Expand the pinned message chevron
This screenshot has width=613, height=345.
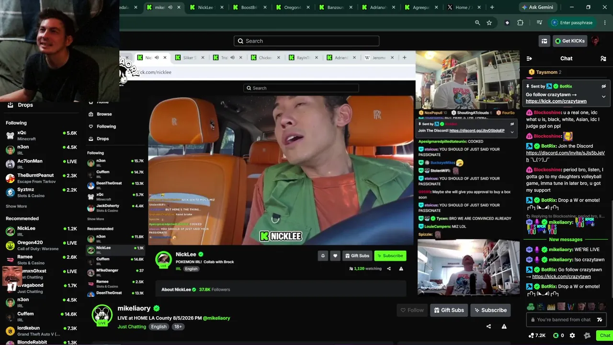coord(603,96)
